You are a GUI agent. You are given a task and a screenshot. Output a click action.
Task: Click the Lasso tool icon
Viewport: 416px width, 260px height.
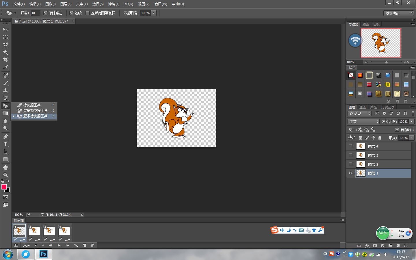5,45
